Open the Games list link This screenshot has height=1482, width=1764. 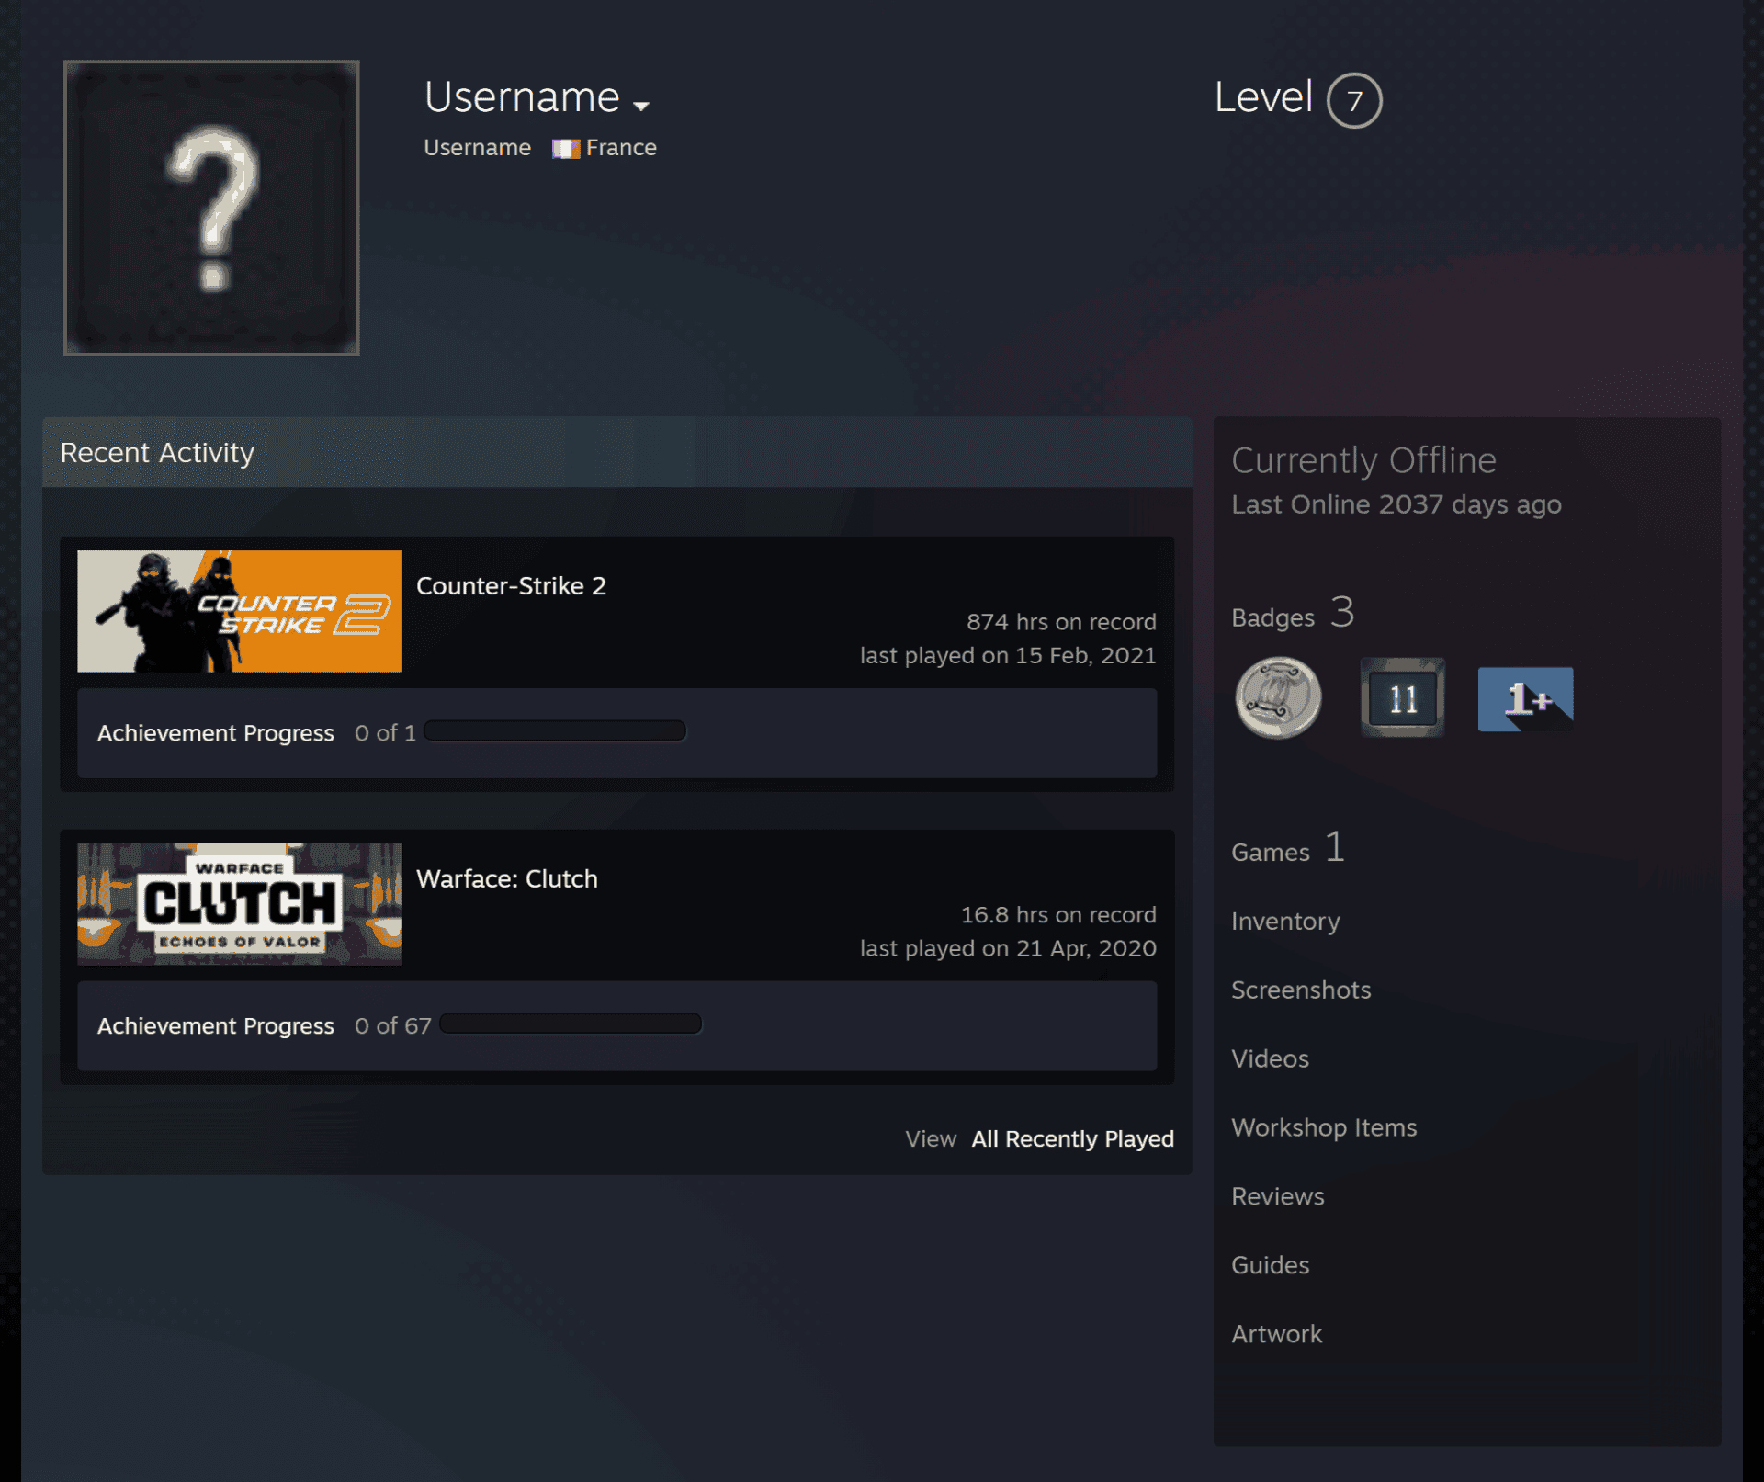tap(1288, 848)
